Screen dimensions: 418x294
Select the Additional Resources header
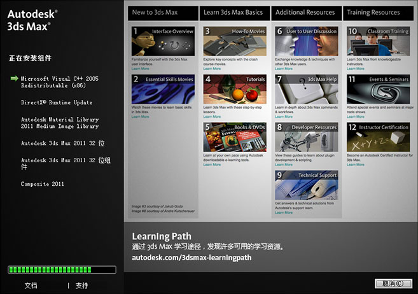307,13
